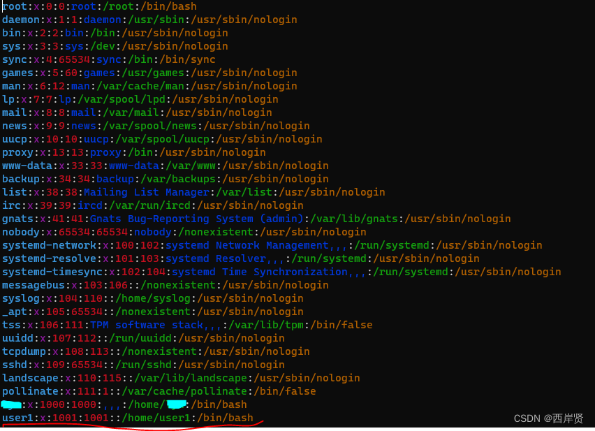
Task: Select the nobody:x:65534:65534 line
Action: (x=184, y=232)
